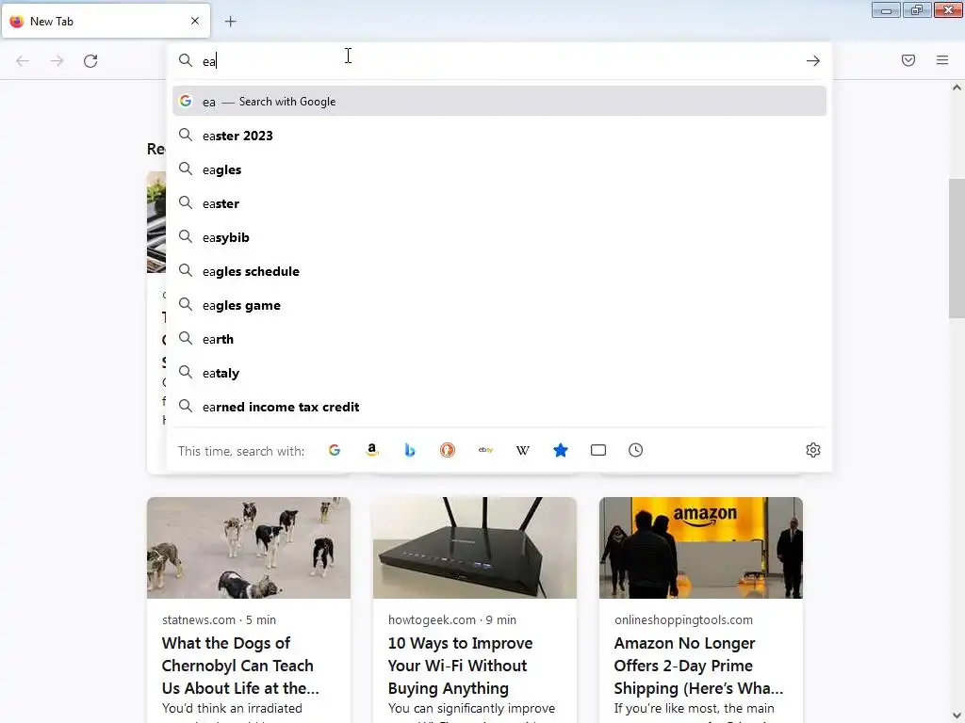Open a new tab with plus button

coord(230,22)
